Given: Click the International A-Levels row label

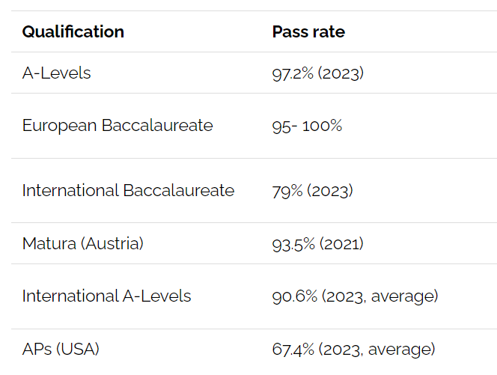Looking at the screenshot, I should 106,296.
